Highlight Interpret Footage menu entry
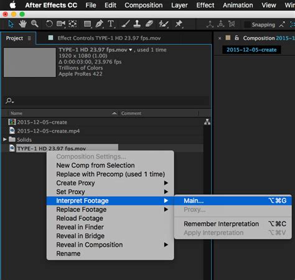This screenshot has height=280, width=295. (110, 200)
